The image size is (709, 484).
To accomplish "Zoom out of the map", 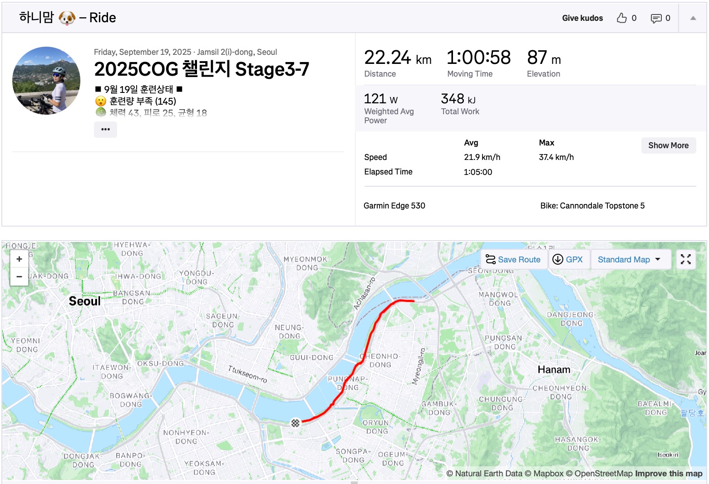I will coord(19,276).
